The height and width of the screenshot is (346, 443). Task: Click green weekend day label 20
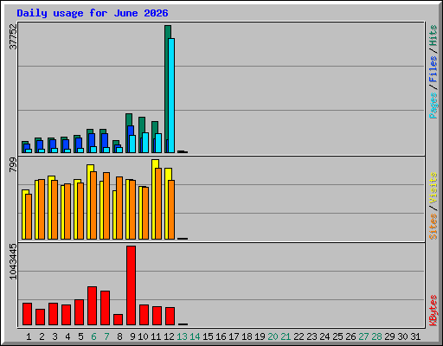273,336
